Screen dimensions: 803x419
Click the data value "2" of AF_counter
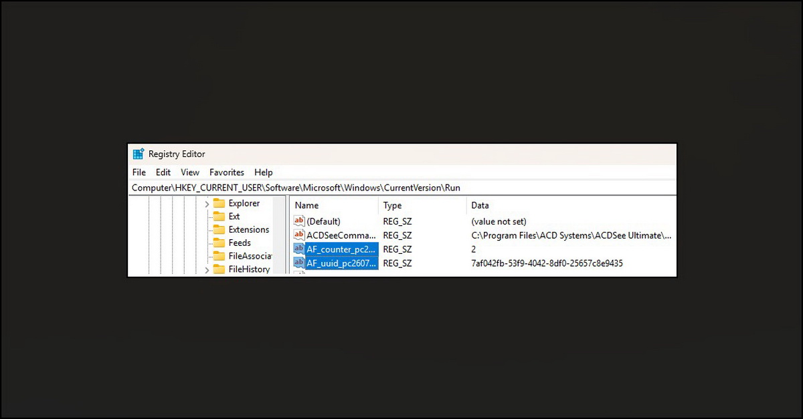pyautogui.click(x=474, y=249)
